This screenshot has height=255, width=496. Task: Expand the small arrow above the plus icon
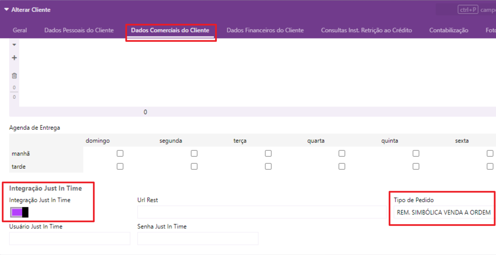tap(14, 45)
